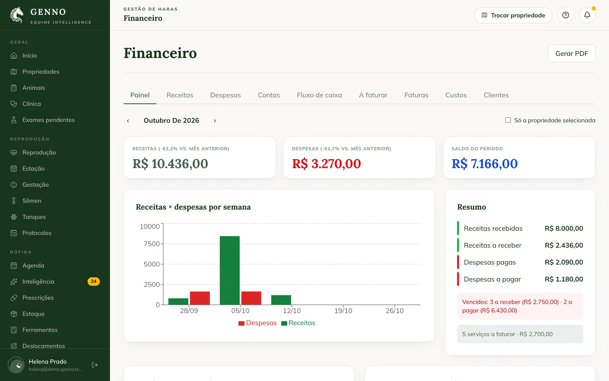Enable Só a propriedade selecionada checkbox
Image resolution: width=609 pixels, height=381 pixels.
tap(508, 120)
